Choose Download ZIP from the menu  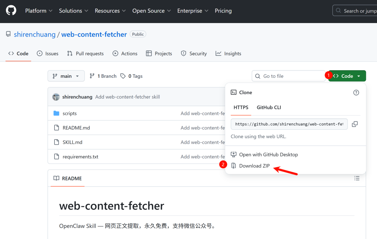pos(254,166)
